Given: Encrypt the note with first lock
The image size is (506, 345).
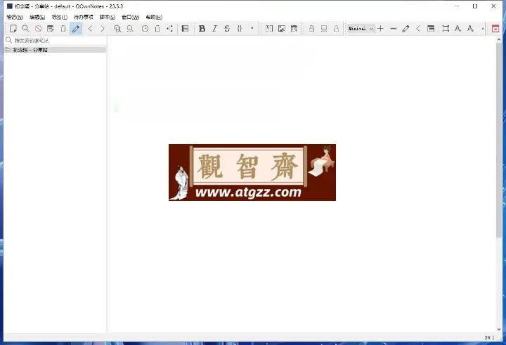Looking at the screenshot, I should pos(311,29).
